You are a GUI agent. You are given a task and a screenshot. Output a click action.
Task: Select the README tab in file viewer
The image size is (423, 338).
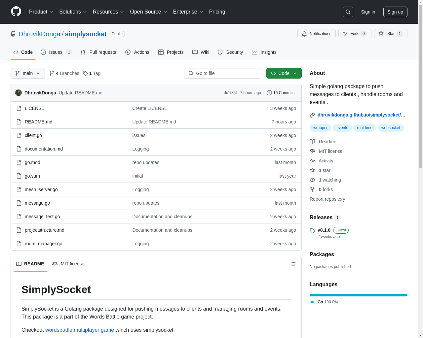(x=30, y=264)
